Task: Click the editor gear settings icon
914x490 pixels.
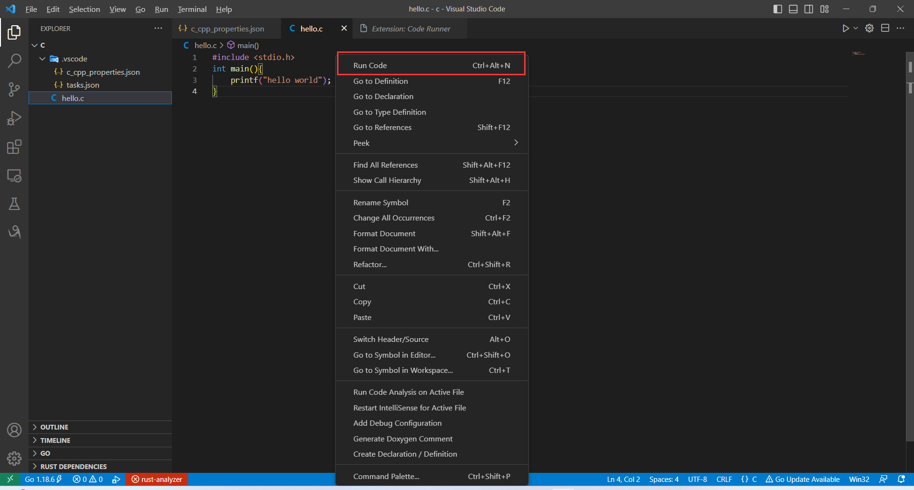Action: pos(869,29)
